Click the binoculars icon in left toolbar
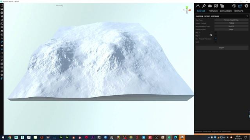250x140 pixels. tap(2, 31)
